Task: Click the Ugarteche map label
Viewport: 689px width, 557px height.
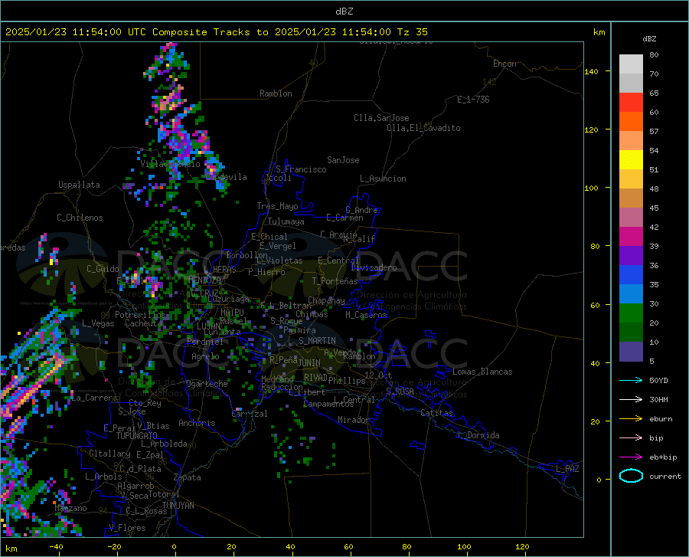Action: coord(207,384)
